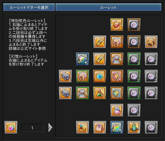
Task: Click the quantity field showing 1
Action: pyautogui.click(x=32, y=128)
